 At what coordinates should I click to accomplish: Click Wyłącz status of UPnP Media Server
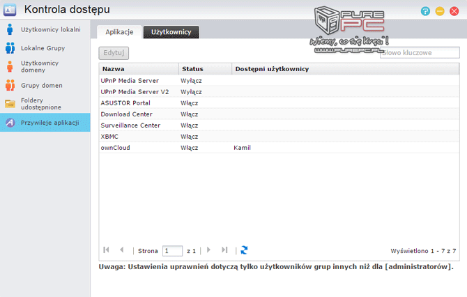[191, 81]
